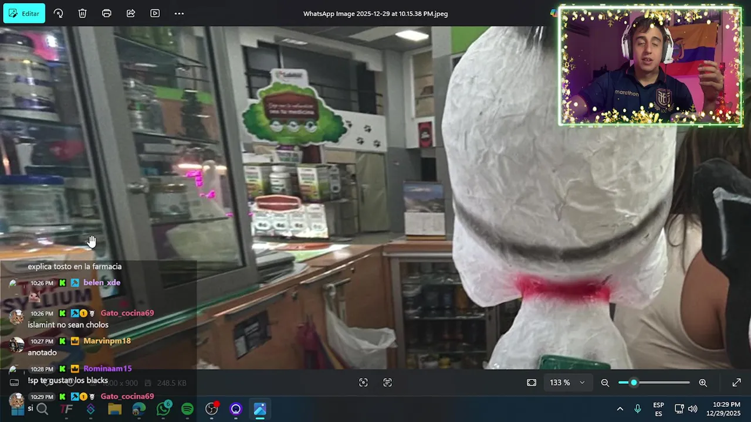751x422 pixels.
Task: Select the scan text icon
Action: (387, 383)
